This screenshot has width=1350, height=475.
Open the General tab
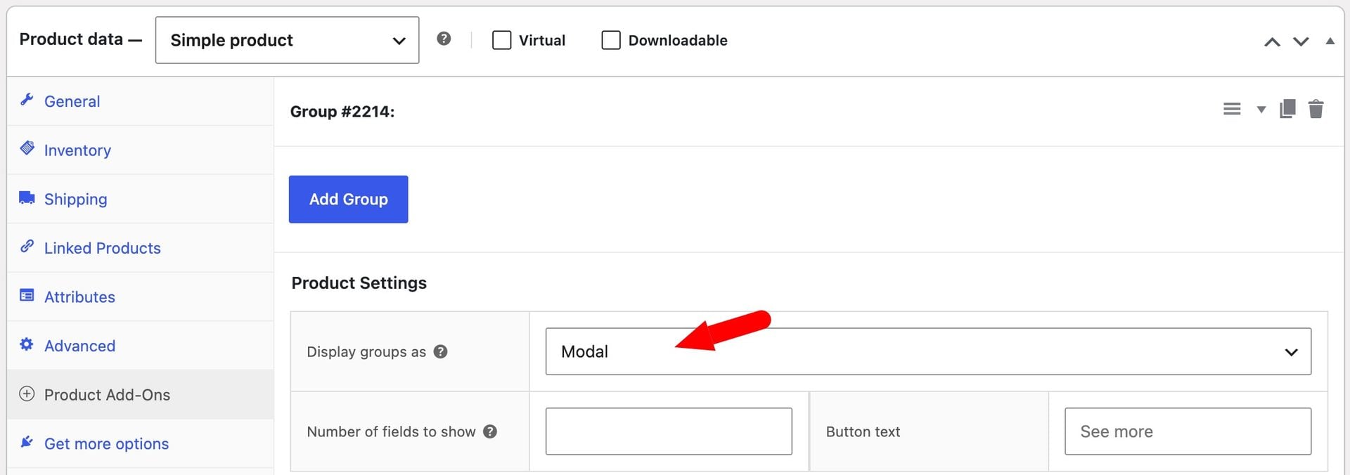140,101
